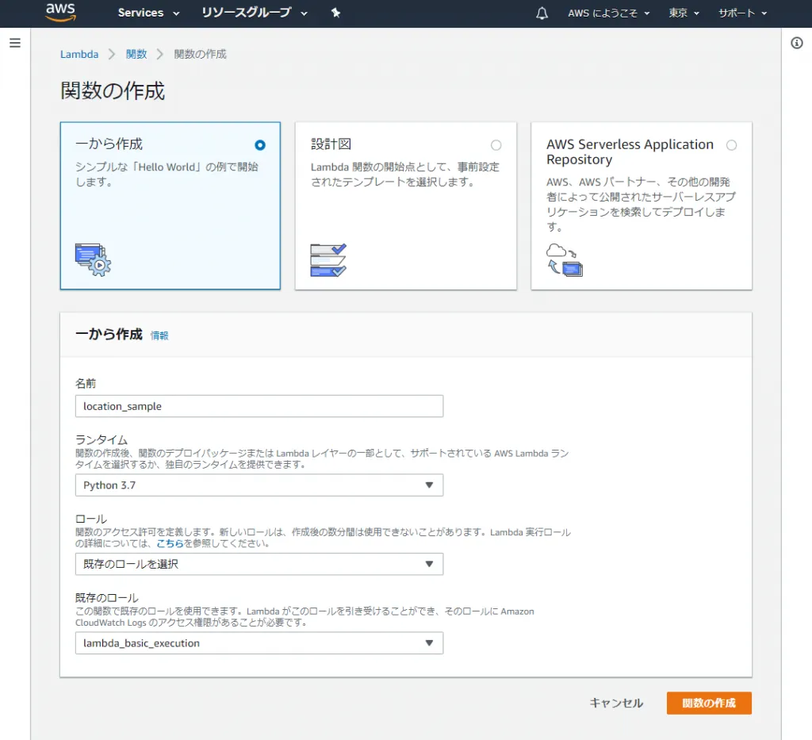Click the orange 関数の作成 button
This screenshot has width=812, height=740.
click(709, 703)
